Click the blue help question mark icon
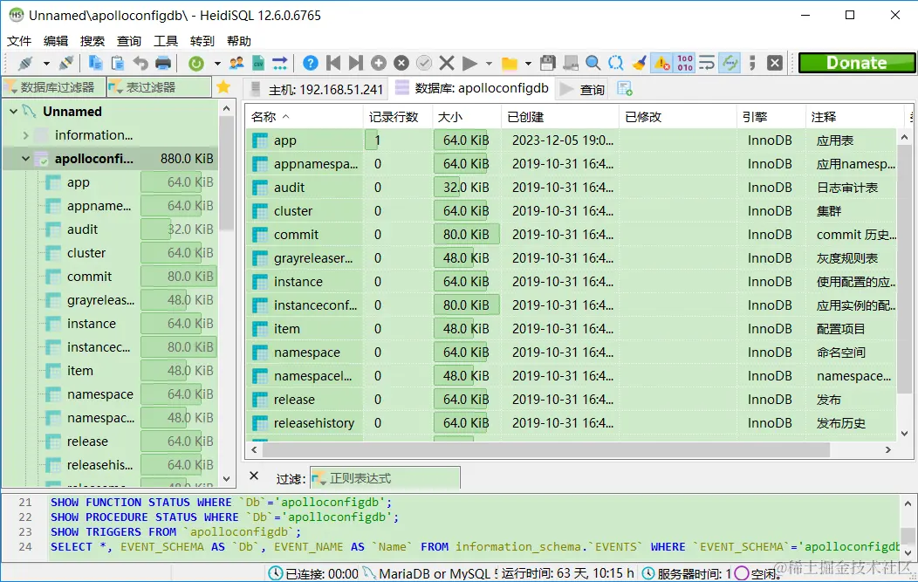The image size is (918, 582). click(x=311, y=63)
